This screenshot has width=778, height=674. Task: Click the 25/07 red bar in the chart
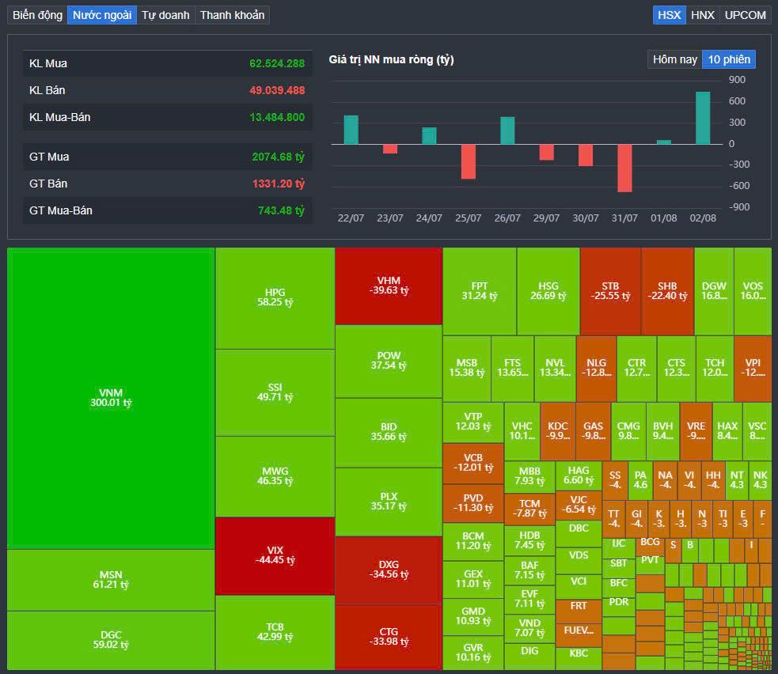(x=469, y=161)
